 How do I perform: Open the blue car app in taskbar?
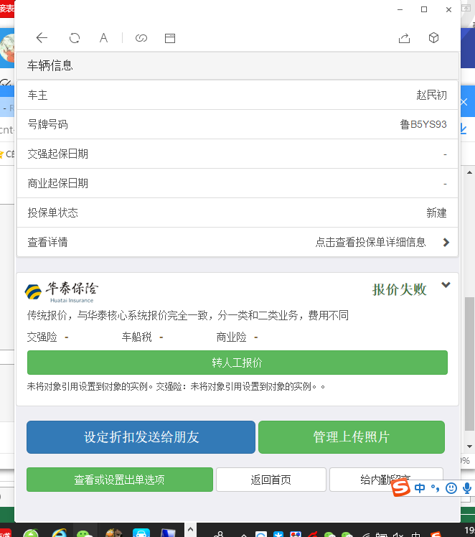point(141,533)
